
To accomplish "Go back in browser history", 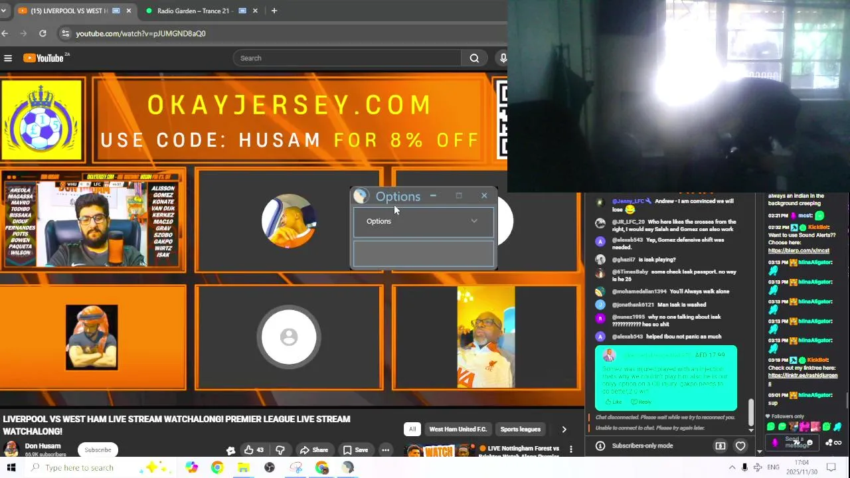I will [5, 33].
